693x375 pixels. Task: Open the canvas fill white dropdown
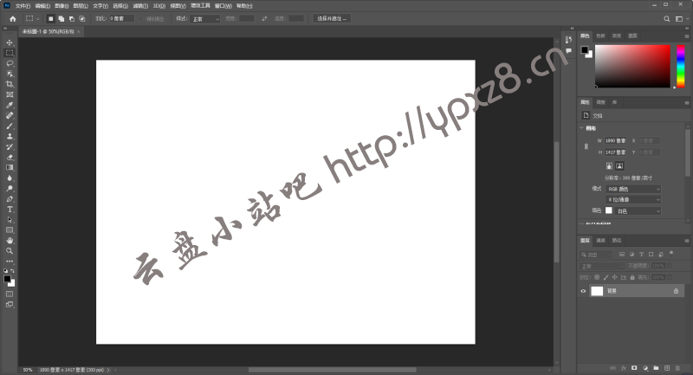[x=638, y=211]
